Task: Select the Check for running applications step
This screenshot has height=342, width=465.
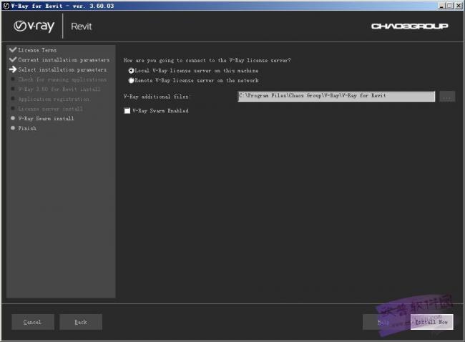Action: tap(62, 79)
